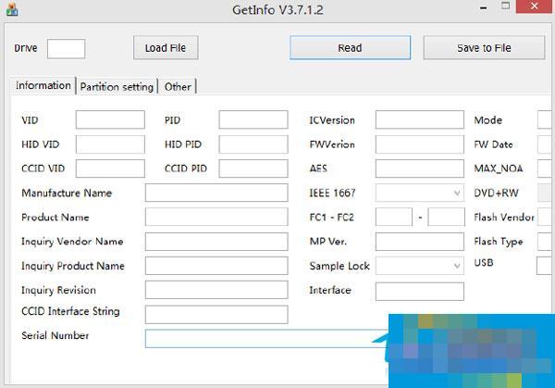Select the FC1 text box
Screen dimensions: 555x388
click(x=393, y=217)
